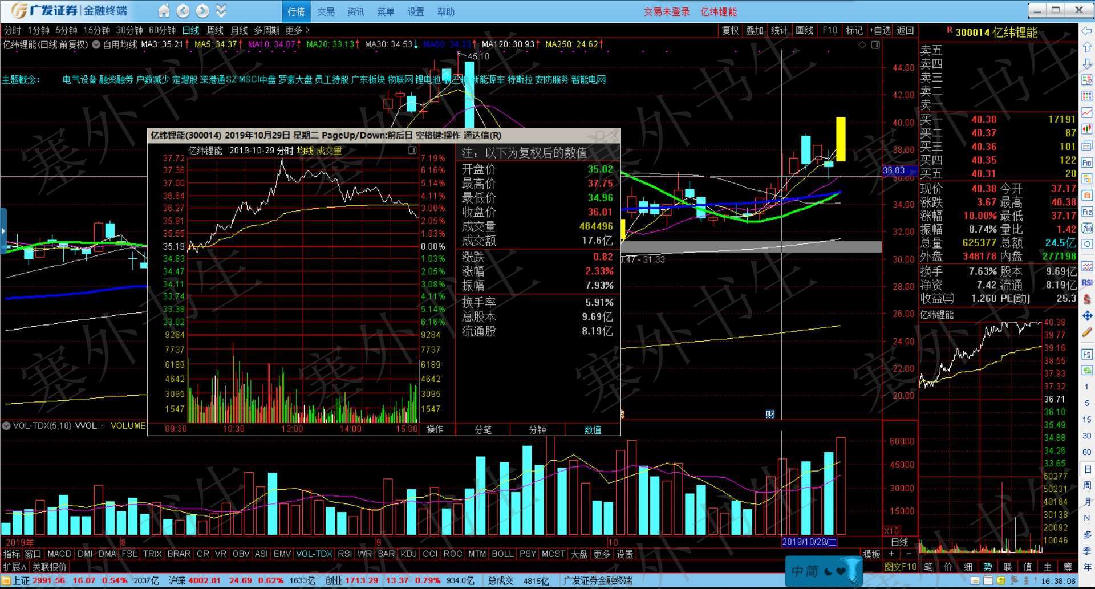Click the right sidebar left-arrow icon
This screenshot has height=589, width=1095.
1087,31
